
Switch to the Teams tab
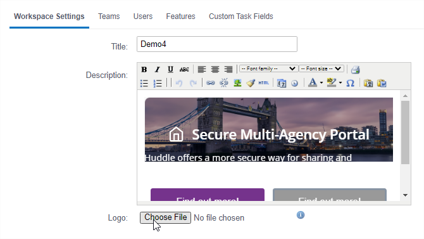109,16
